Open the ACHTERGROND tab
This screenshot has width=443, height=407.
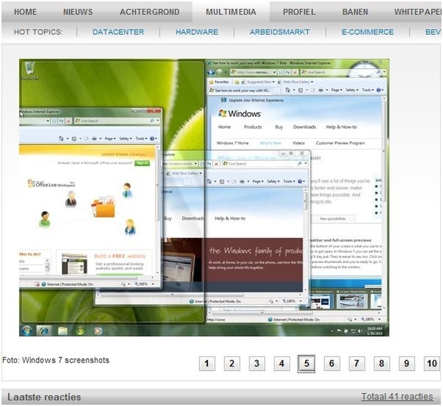149,12
